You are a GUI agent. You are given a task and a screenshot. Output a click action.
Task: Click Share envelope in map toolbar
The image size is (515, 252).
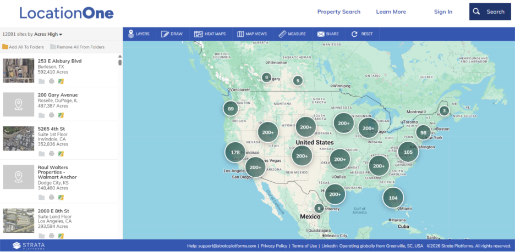327,34
